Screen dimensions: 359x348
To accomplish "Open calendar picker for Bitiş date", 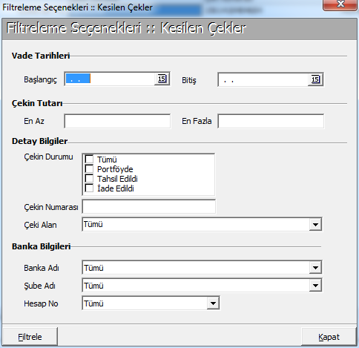I will tap(315, 79).
